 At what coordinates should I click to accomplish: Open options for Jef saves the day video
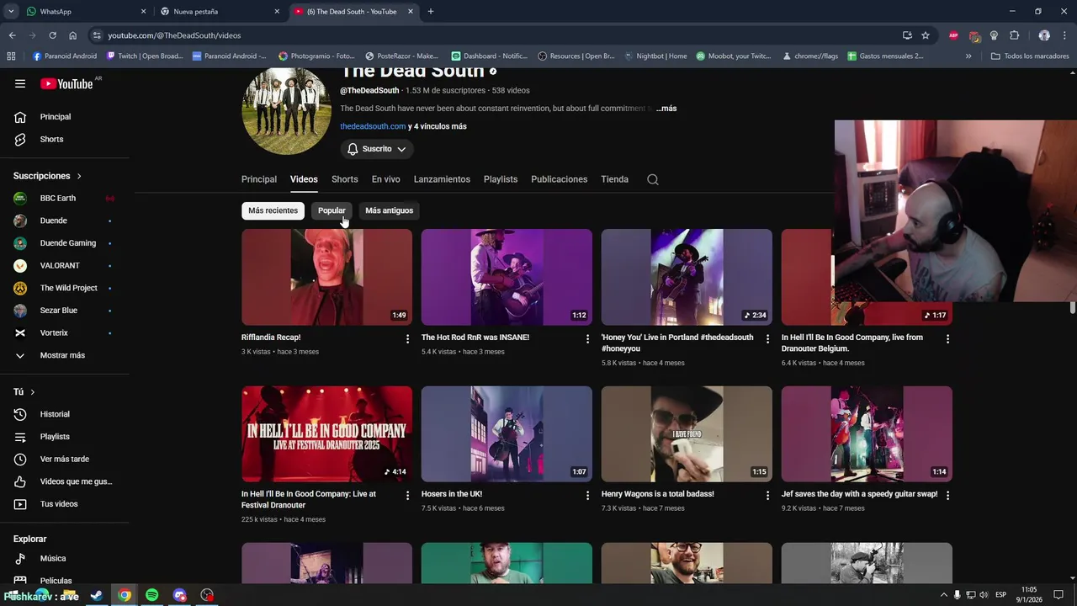click(x=947, y=496)
